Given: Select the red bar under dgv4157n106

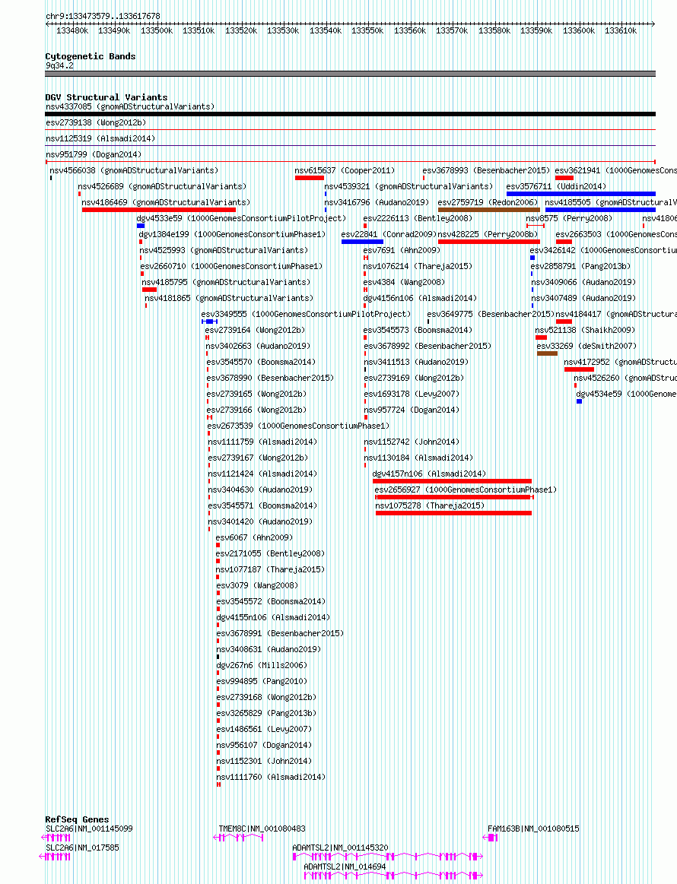Looking at the screenshot, I should click(453, 481).
